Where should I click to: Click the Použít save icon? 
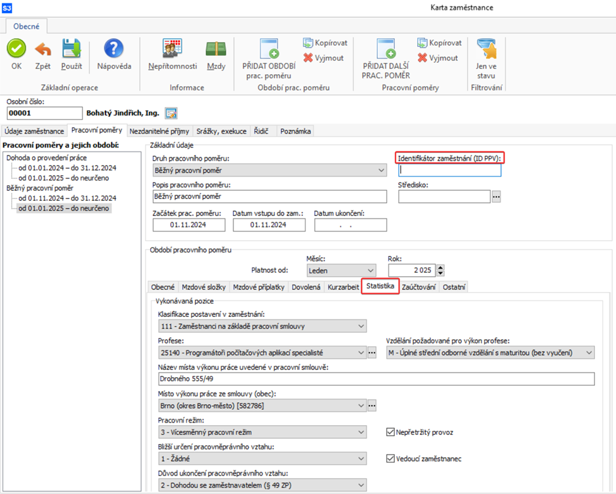[72, 49]
